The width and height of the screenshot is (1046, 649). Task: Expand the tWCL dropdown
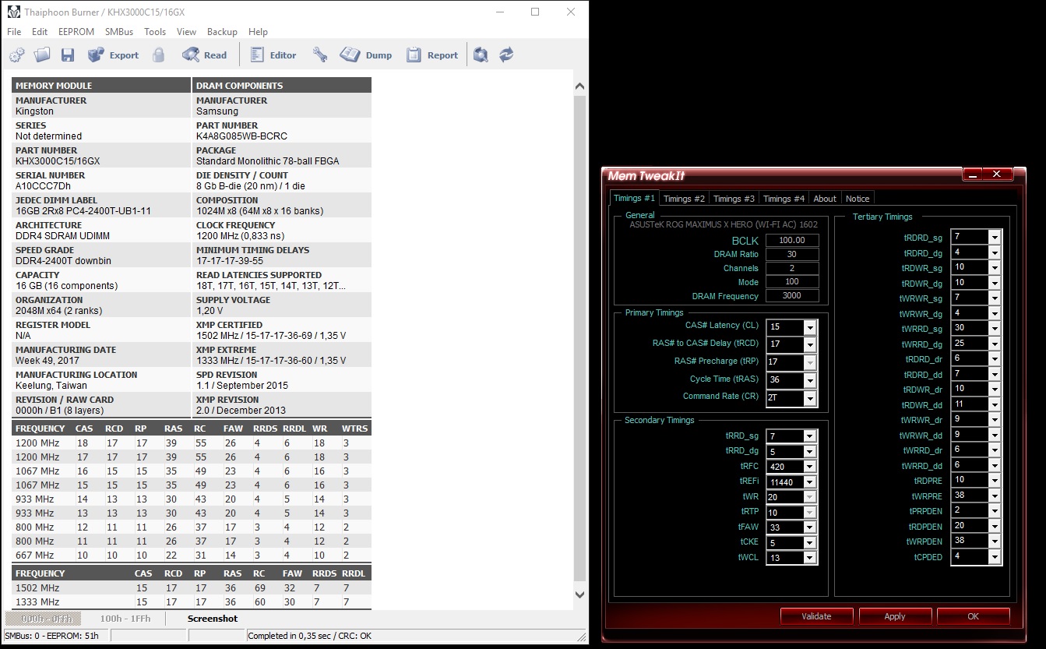pyautogui.click(x=810, y=558)
